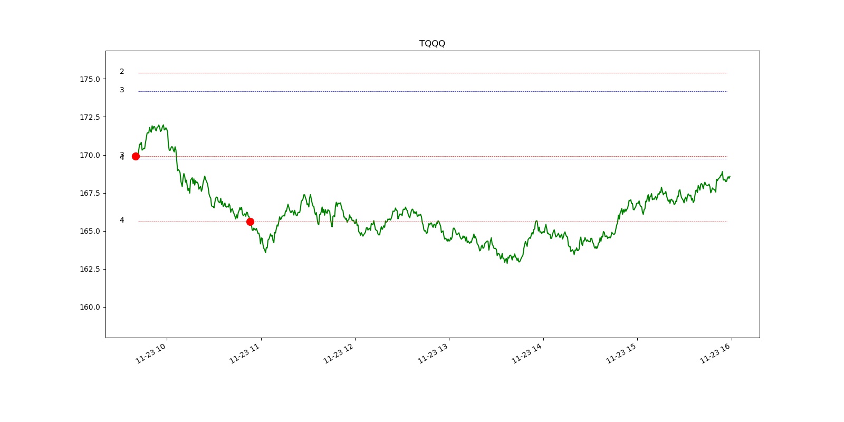Click the red marker near 11-23 11
Image resolution: width=844 pixels, height=422 pixels.
[x=250, y=222]
